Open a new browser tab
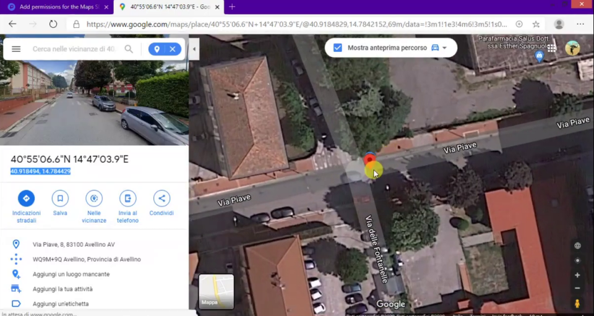The width and height of the screenshot is (594, 316). click(x=232, y=7)
